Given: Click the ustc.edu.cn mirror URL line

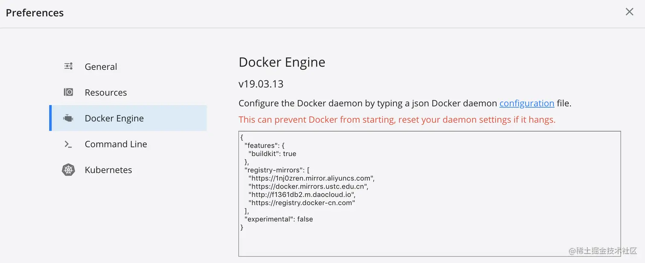Looking at the screenshot, I should tap(308, 186).
